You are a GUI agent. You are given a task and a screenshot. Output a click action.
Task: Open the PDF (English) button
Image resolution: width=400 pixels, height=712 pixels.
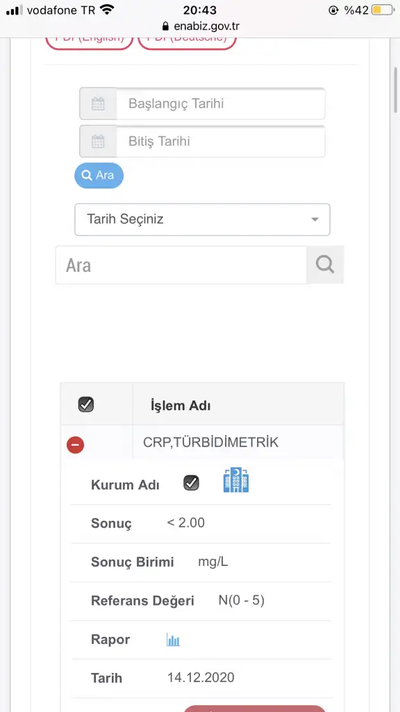coord(90,41)
